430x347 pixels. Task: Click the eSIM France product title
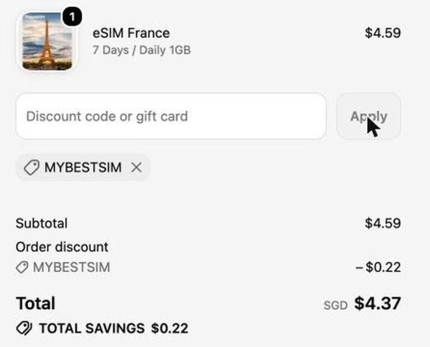tap(131, 33)
